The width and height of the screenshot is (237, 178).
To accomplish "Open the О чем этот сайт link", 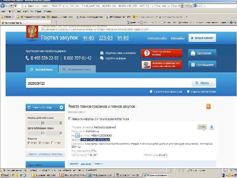I will tap(157, 38).
